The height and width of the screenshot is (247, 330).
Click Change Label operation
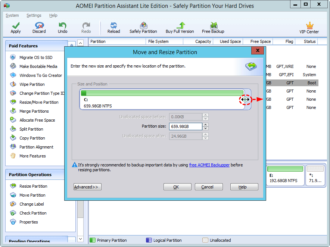pyautogui.click(x=32, y=204)
